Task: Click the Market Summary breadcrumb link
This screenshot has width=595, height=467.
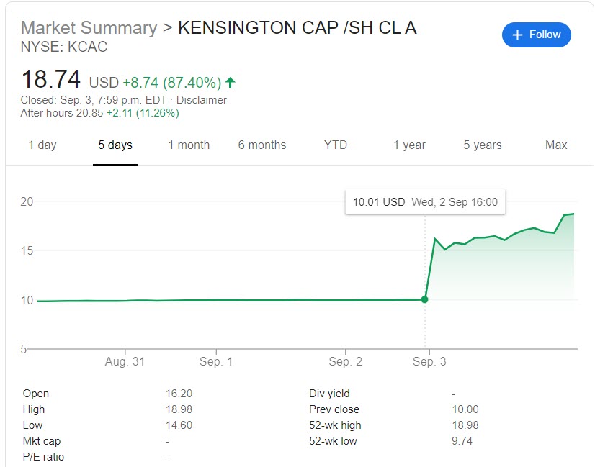Action: [x=89, y=28]
